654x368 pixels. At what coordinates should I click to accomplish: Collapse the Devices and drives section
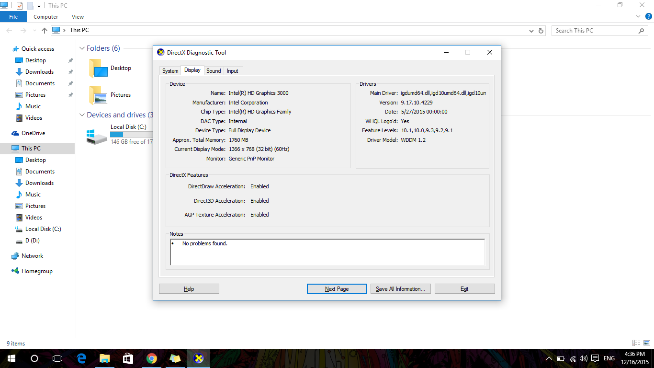(x=82, y=115)
